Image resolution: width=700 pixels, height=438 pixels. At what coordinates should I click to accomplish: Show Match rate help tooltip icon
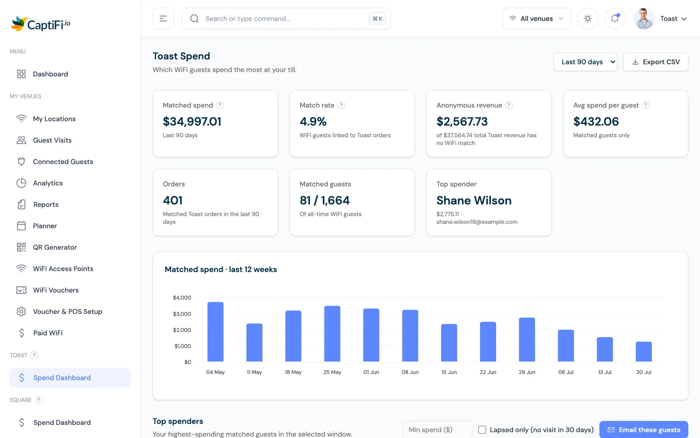tap(341, 105)
